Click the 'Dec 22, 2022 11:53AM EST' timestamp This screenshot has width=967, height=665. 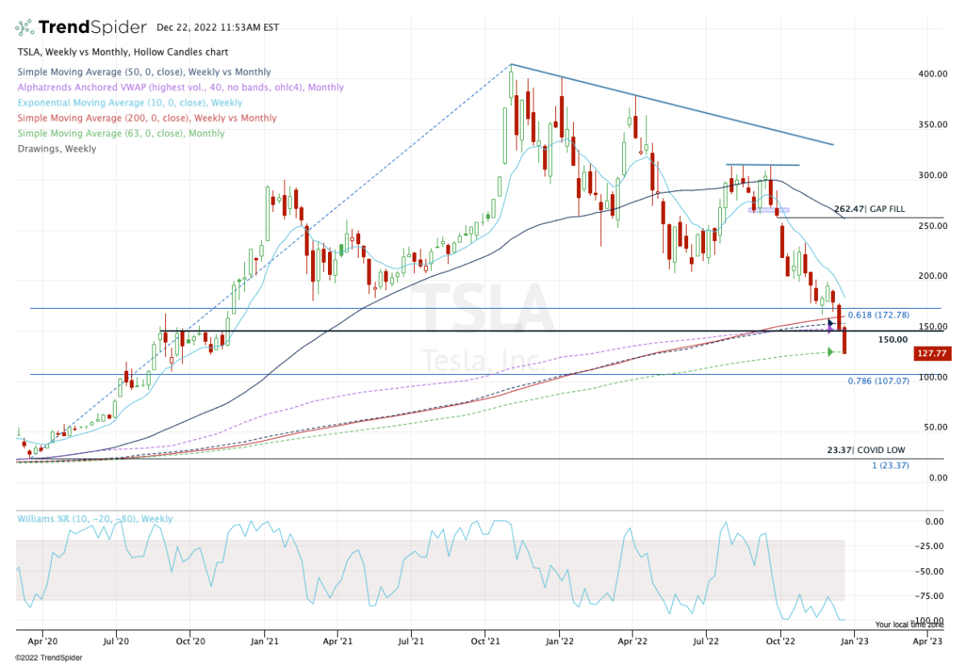[x=218, y=26]
